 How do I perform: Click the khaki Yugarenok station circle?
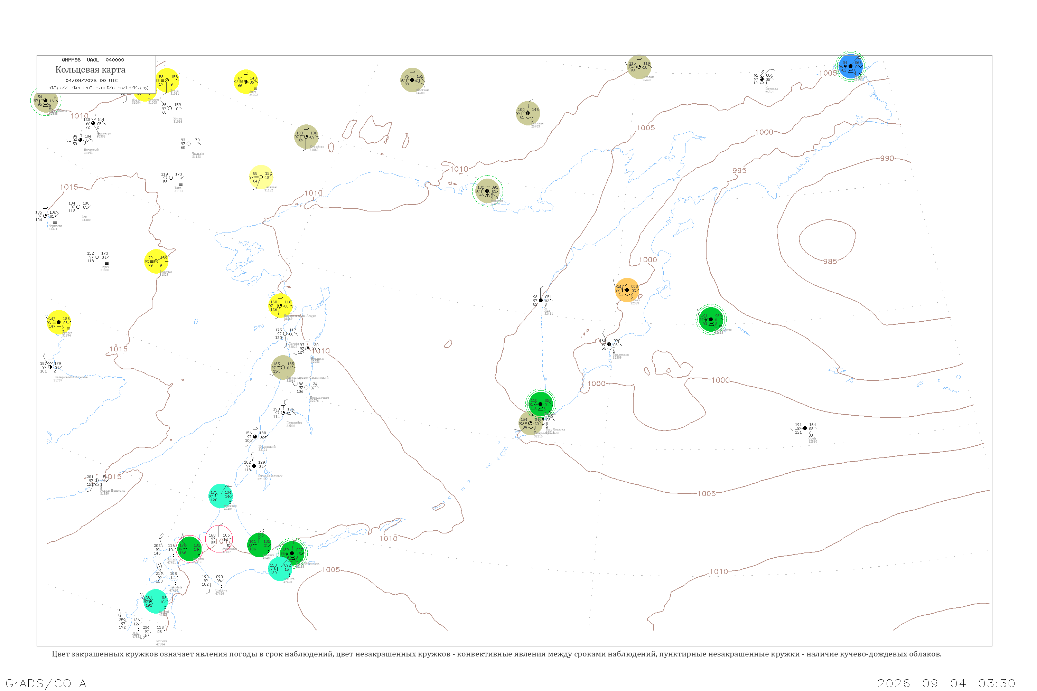(x=306, y=136)
